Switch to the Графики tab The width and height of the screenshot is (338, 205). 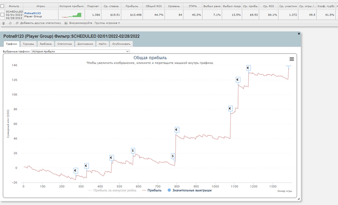tap(12, 44)
